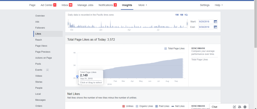Viewport: 257px width, 109px height.
Task: Click the group icon in Chat bar
Action: point(240,107)
